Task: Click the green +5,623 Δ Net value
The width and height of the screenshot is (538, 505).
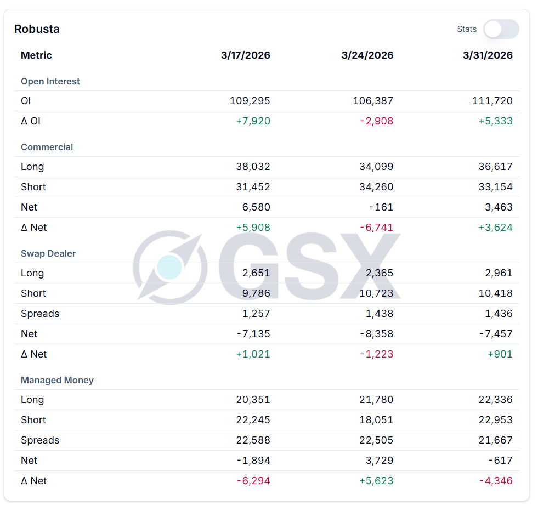Action: click(376, 481)
